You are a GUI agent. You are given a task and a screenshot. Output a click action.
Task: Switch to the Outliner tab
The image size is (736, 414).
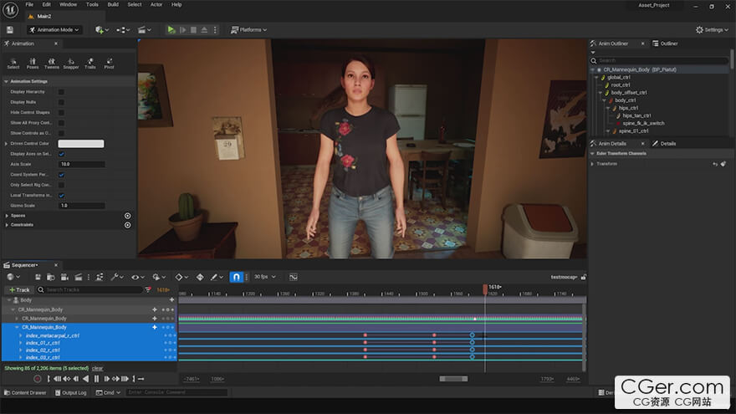pos(668,43)
